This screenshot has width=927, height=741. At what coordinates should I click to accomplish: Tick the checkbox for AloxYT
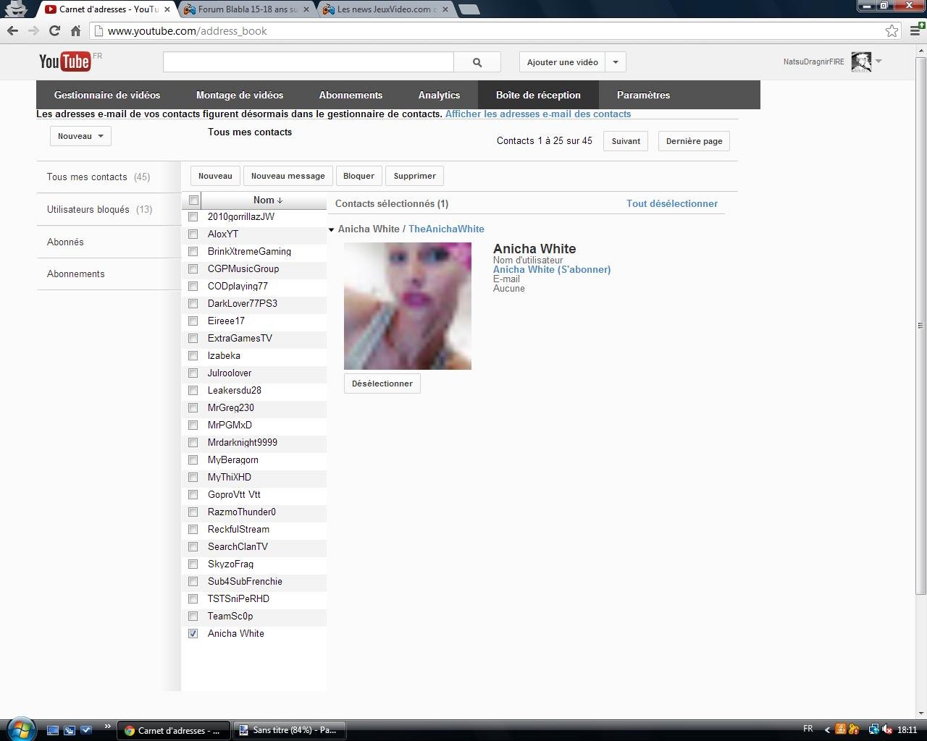(193, 234)
